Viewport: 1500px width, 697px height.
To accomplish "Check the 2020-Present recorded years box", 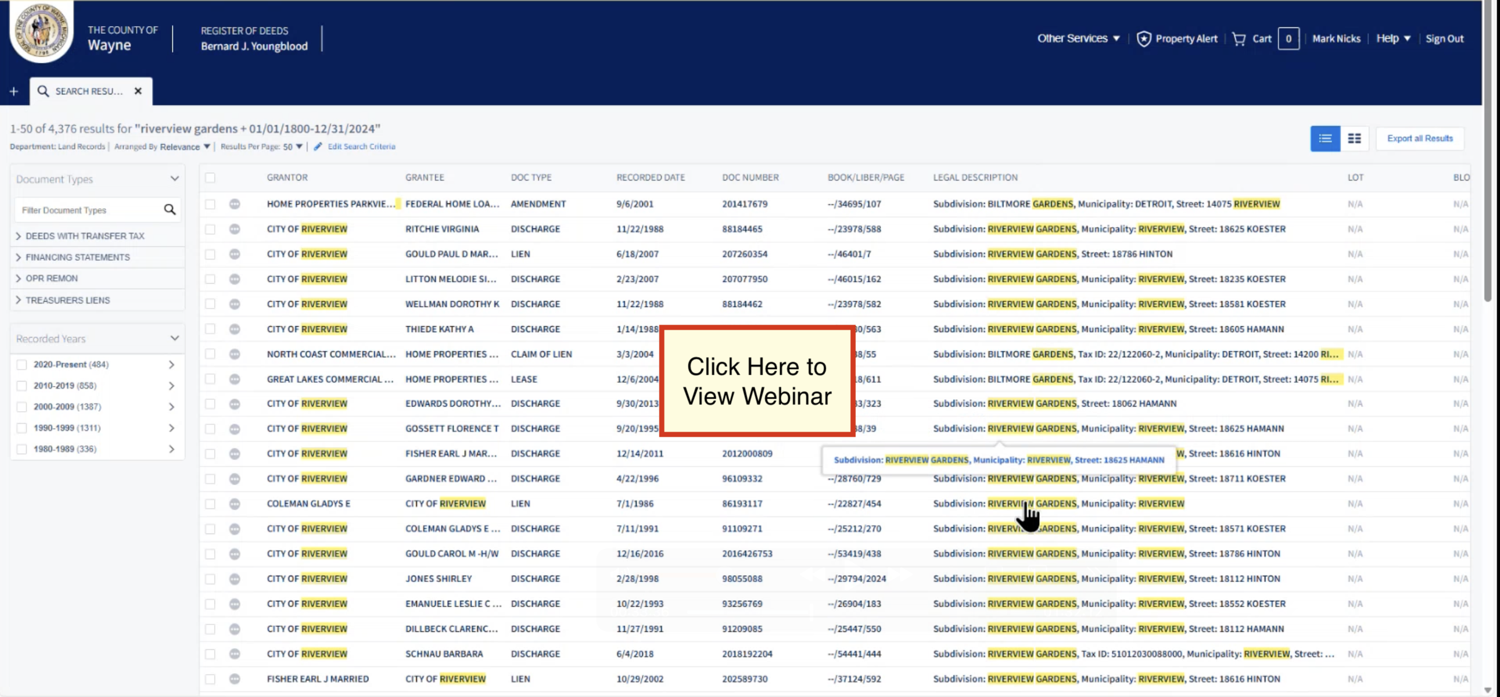I will (x=22, y=364).
